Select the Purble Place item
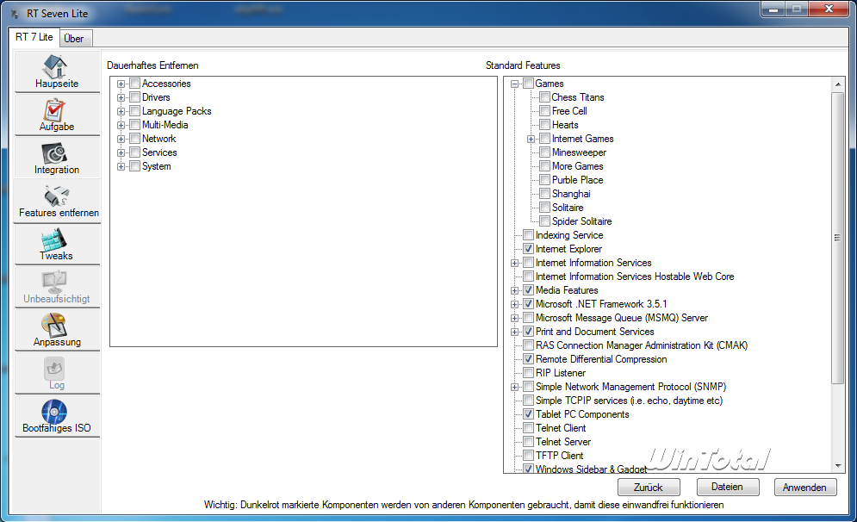Screen dimensions: 857x522 click(x=577, y=180)
